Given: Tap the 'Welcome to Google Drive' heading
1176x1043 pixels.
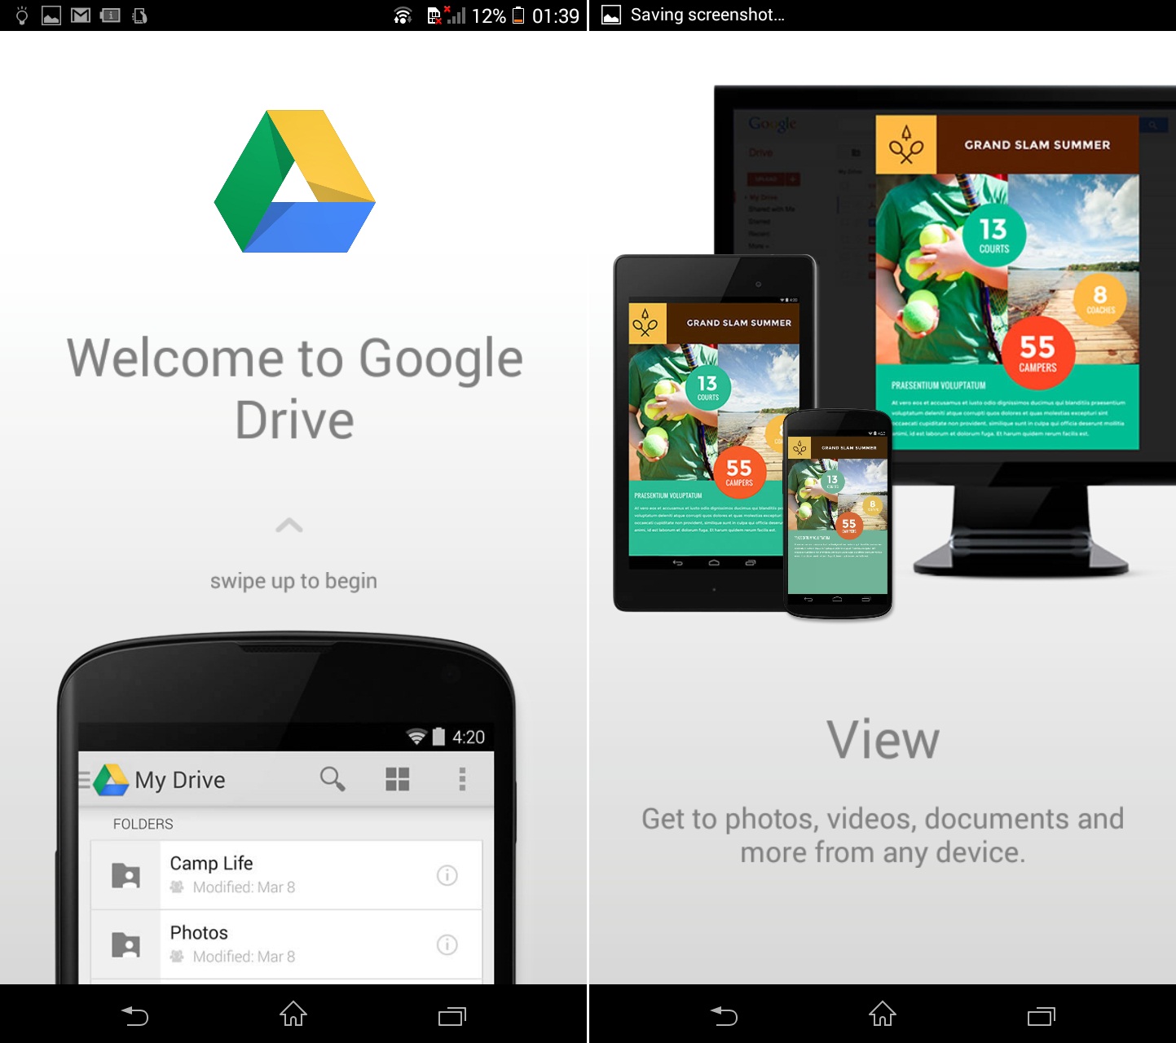Looking at the screenshot, I should pos(294,389).
